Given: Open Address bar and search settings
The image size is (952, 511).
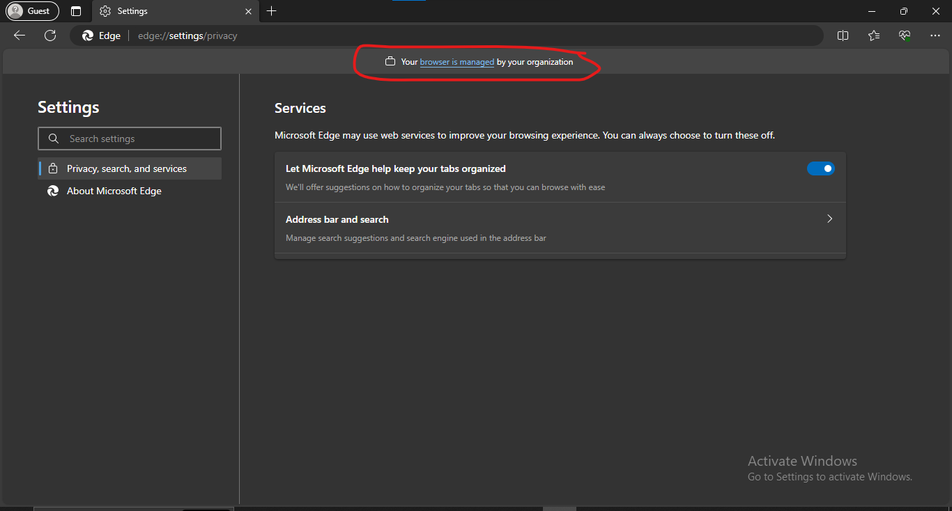Looking at the screenshot, I should click(x=560, y=228).
